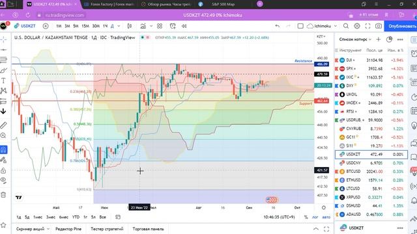
Task: Toggle magnet mode in drawing toolbar
Action: click(3, 149)
